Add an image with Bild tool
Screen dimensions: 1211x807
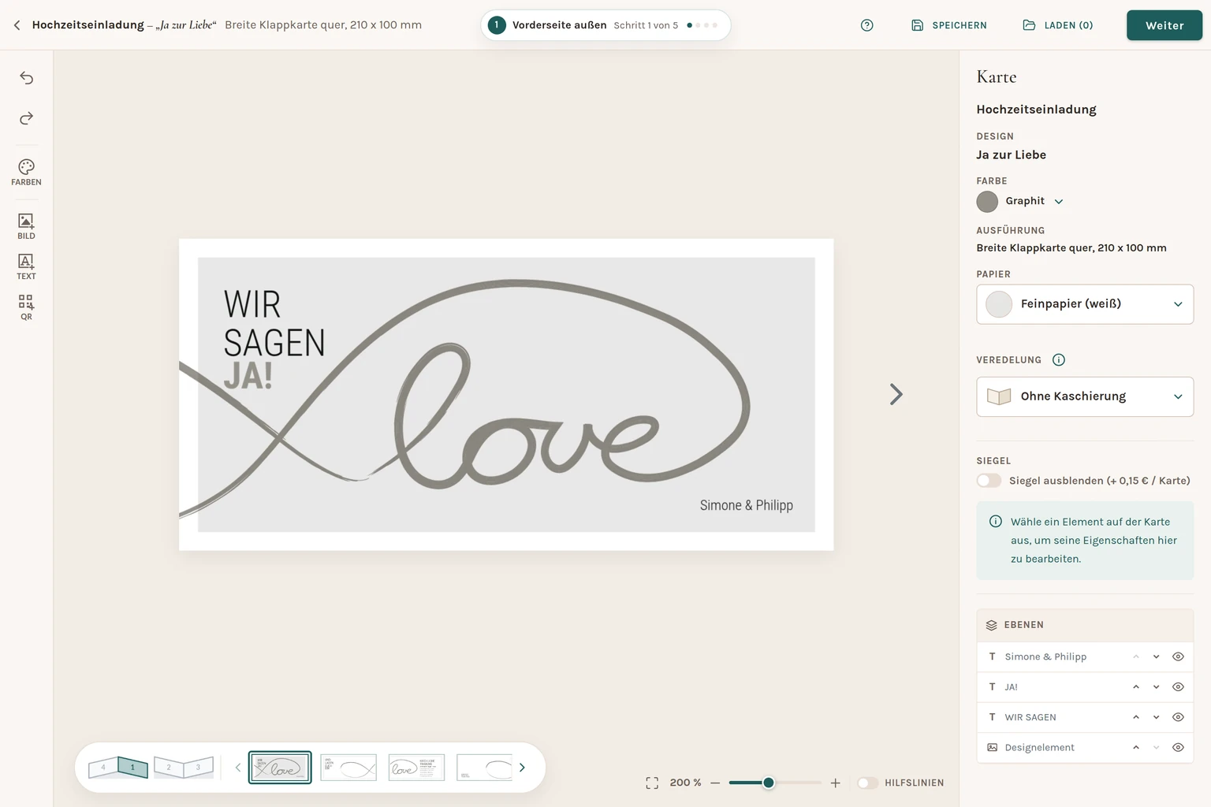[x=26, y=226]
